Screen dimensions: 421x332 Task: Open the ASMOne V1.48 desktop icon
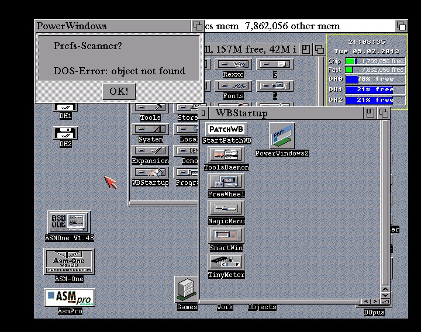[69, 223]
